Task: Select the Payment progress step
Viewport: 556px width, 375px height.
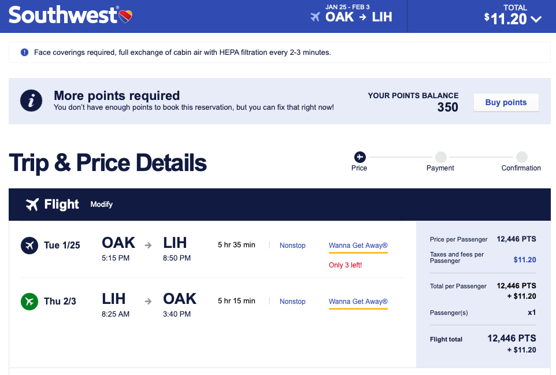Action: [440, 157]
